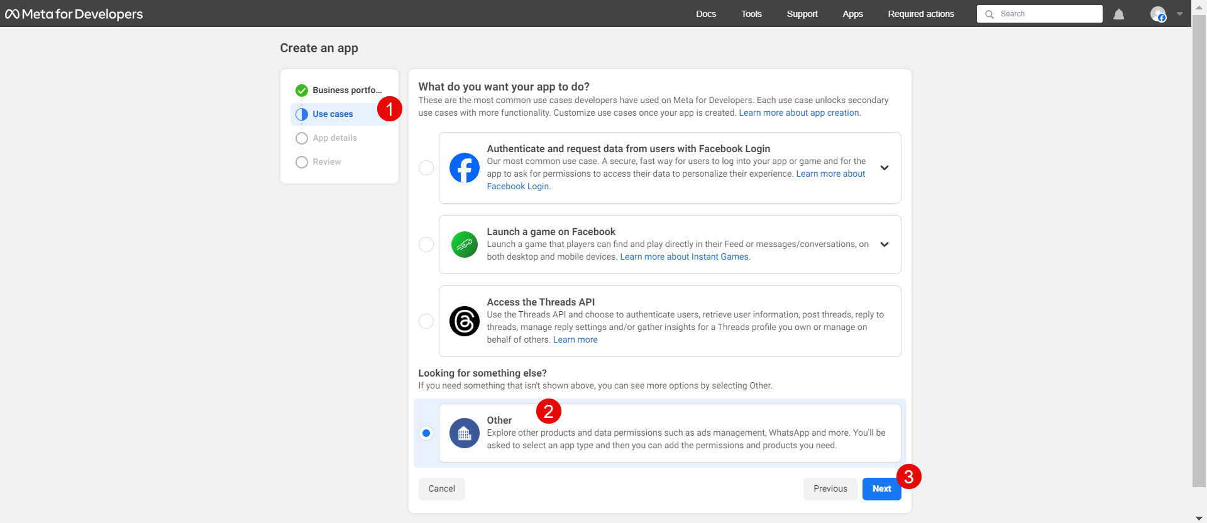Open Learn more about app creation link
The height and width of the screenshot is (523, 1207).
(800, 113)
